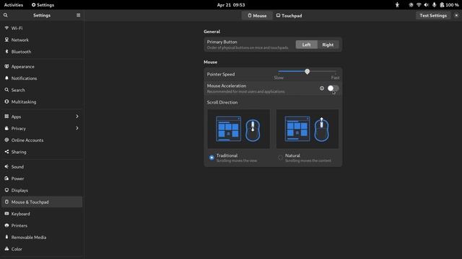Click the Fast end of Pointer Speed track
The image size is (462, 259).
point(335,71)
